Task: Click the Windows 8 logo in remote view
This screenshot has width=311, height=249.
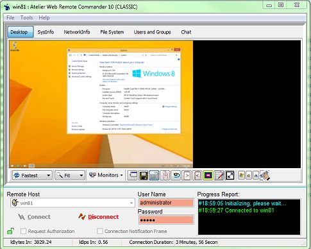Action: [154, 74]
